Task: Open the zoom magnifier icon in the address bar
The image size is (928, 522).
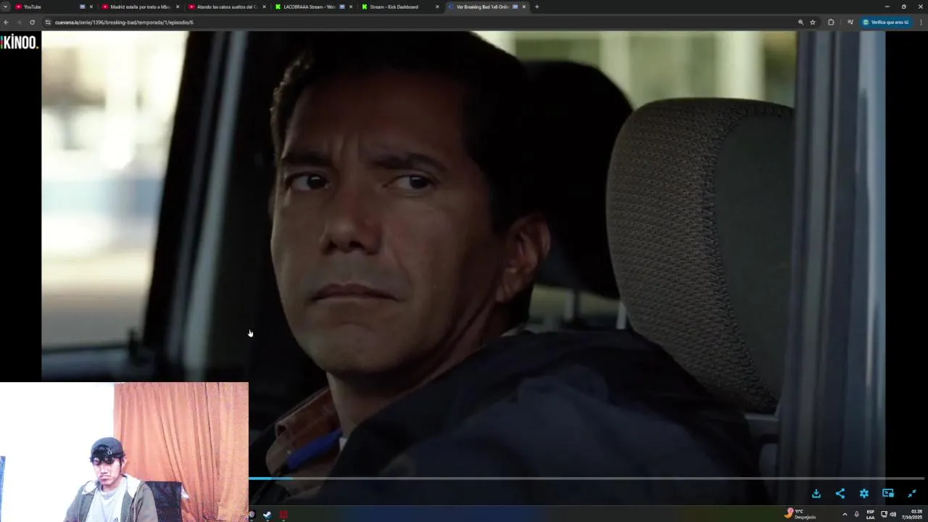Action: (x=800, y=22)
